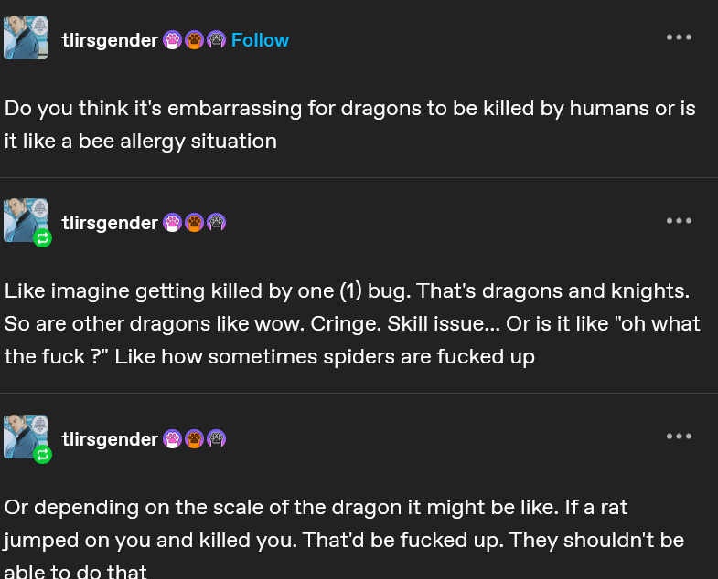Click gray paw badge on the "Or depending" reblog
718x579 pixels.
(216, 439)
